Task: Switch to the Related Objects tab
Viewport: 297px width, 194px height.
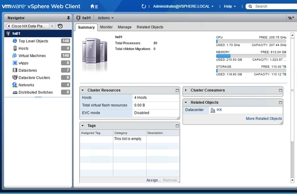Action: [150, 27]
